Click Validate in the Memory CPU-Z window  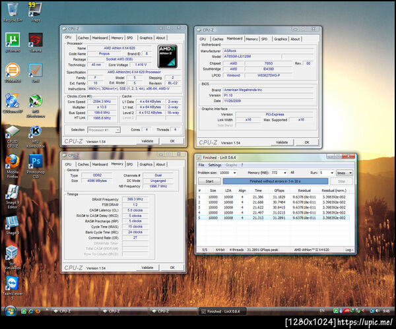coord(147,268)
